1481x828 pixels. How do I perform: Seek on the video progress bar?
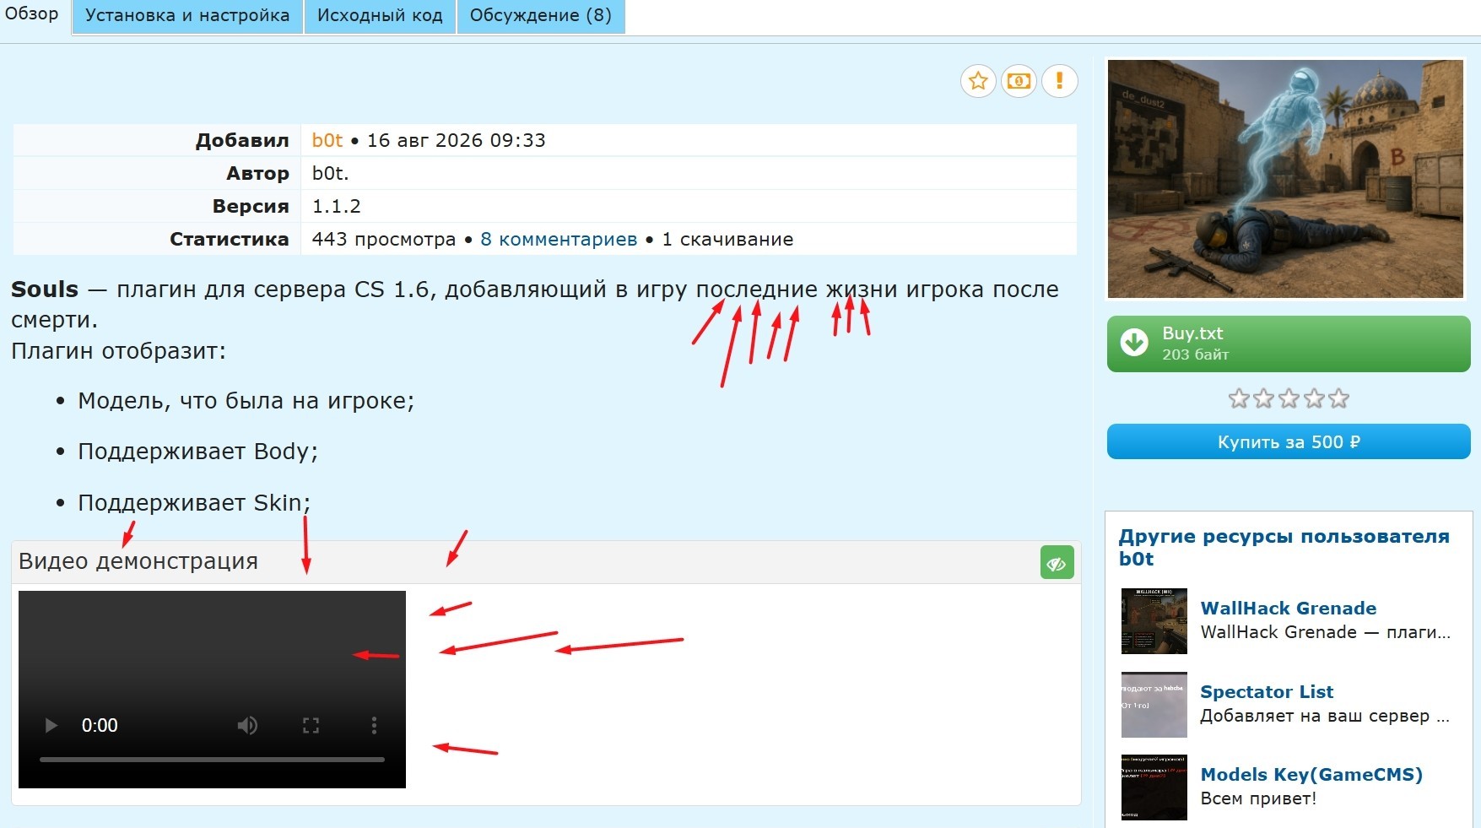[212, 760]
